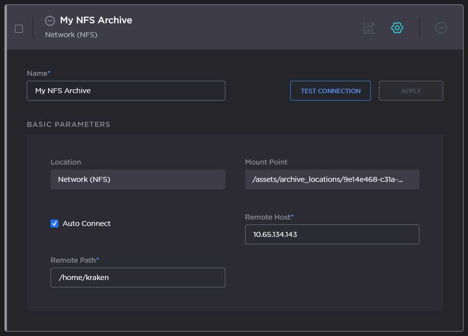Open the Location Network (NFS) field

point(138,179)
